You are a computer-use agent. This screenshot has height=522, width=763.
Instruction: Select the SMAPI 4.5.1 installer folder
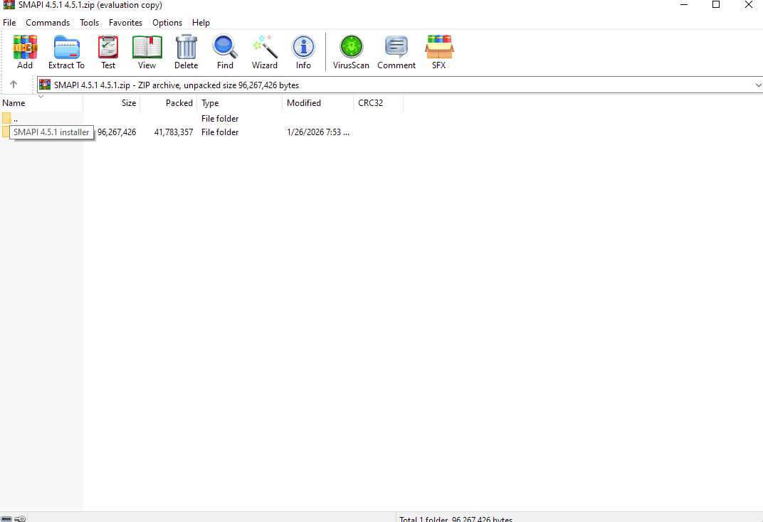coord(50,132)
